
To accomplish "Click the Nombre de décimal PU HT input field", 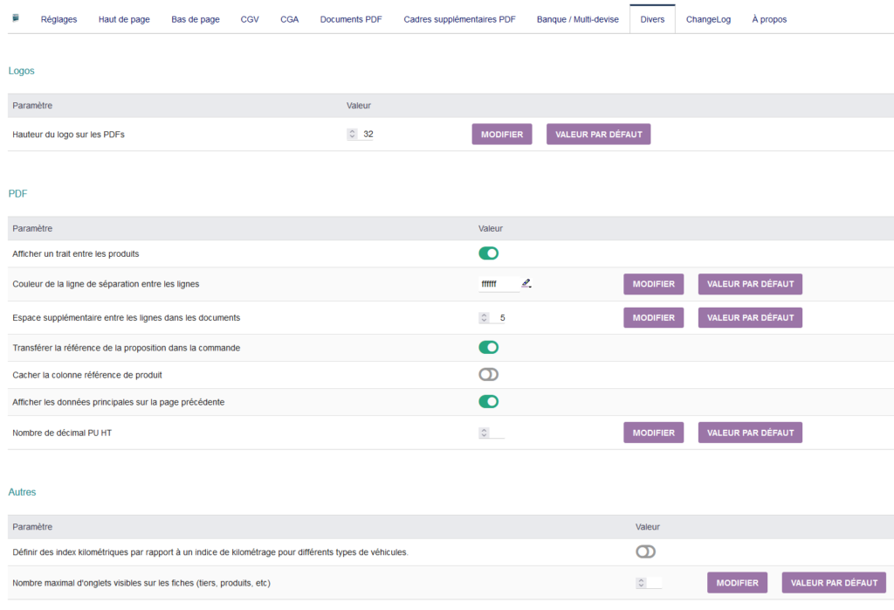I will 497,433.
